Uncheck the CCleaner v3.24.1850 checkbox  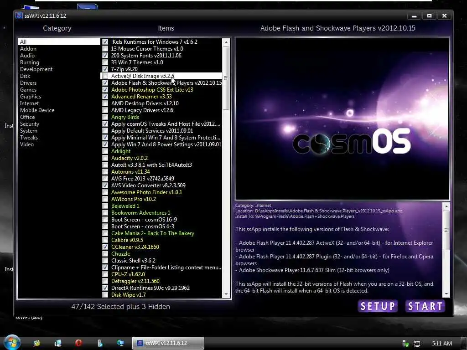[105, 247]
